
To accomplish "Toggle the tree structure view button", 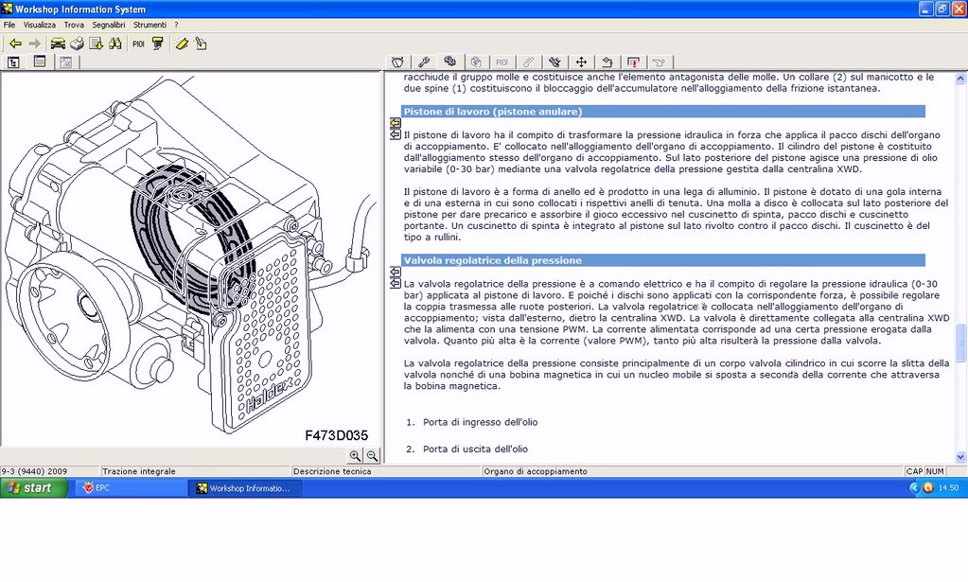I will 13,62.
